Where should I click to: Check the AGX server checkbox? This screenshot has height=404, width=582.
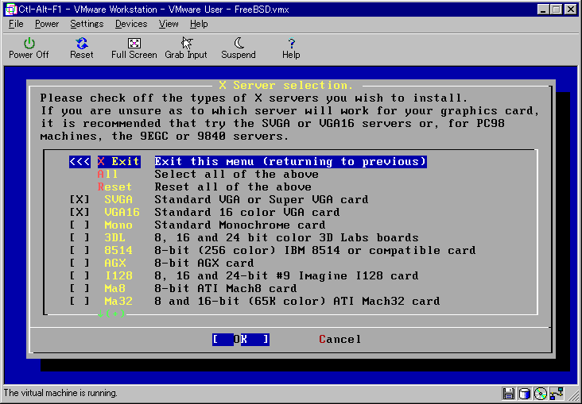(x=80, y=263)
